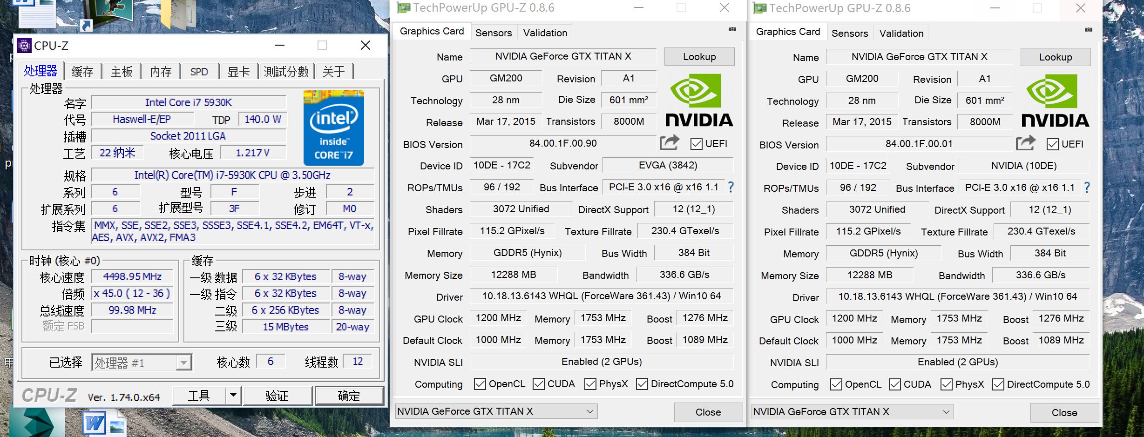Toggle OpenCL checkbox in right GPU-Z window
Screen dimensions: 1144x437
pyautogui.click(x=836, y=384)
